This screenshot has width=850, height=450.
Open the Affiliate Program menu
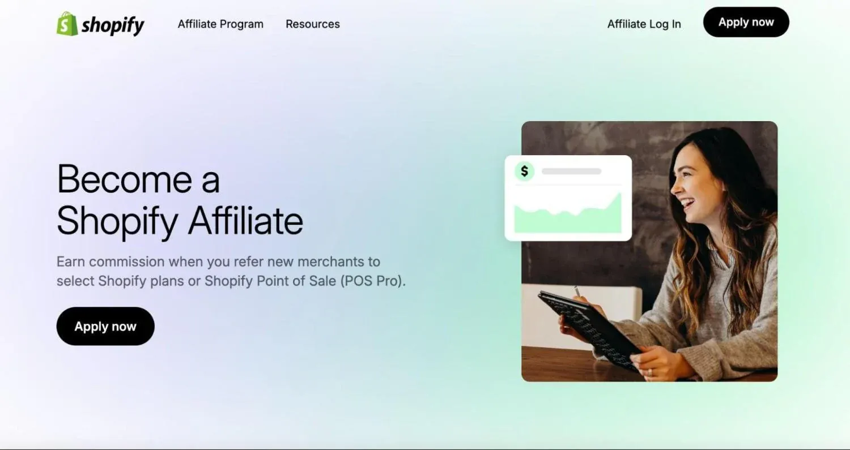pyautogui.click(x=220, y=24)
